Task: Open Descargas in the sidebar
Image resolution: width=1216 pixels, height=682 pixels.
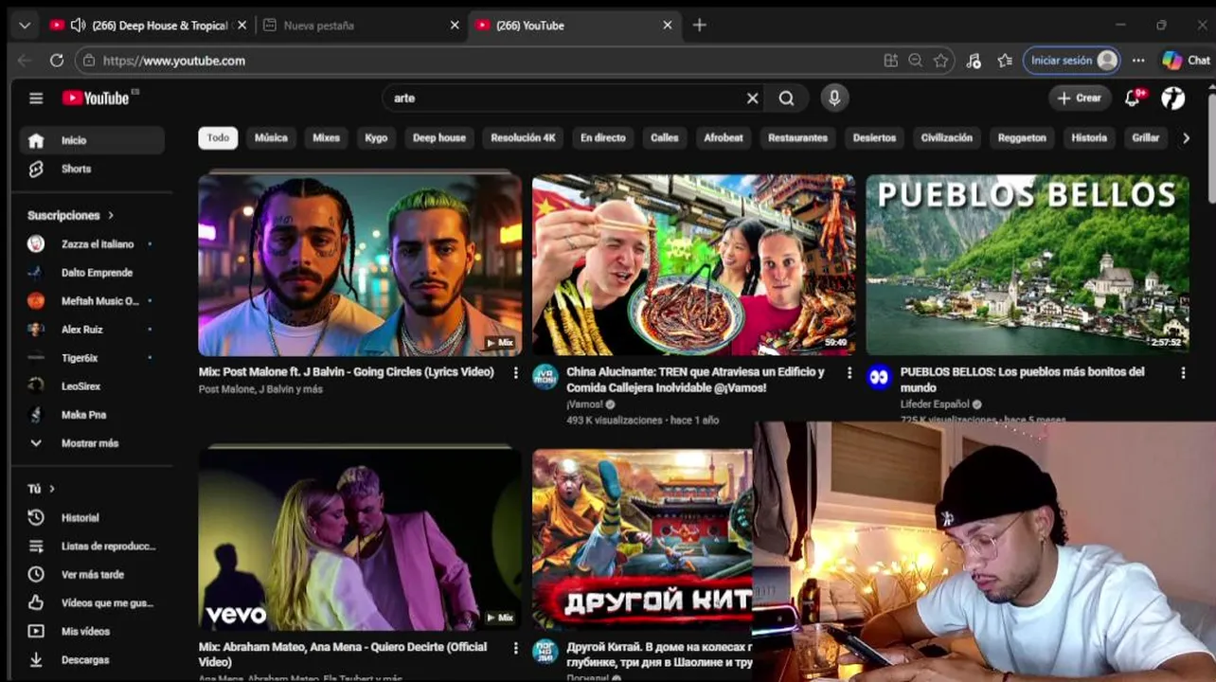Action: (92, 659)
